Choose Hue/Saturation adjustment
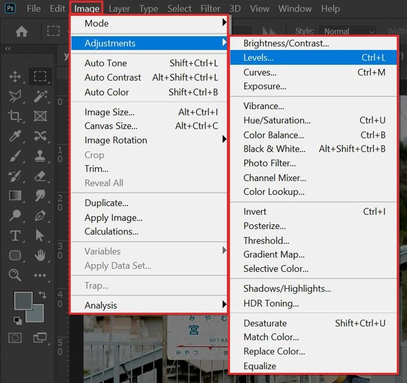Image resolution: width=407 pixels, height=383 pixels. click(x=313, y=120)
